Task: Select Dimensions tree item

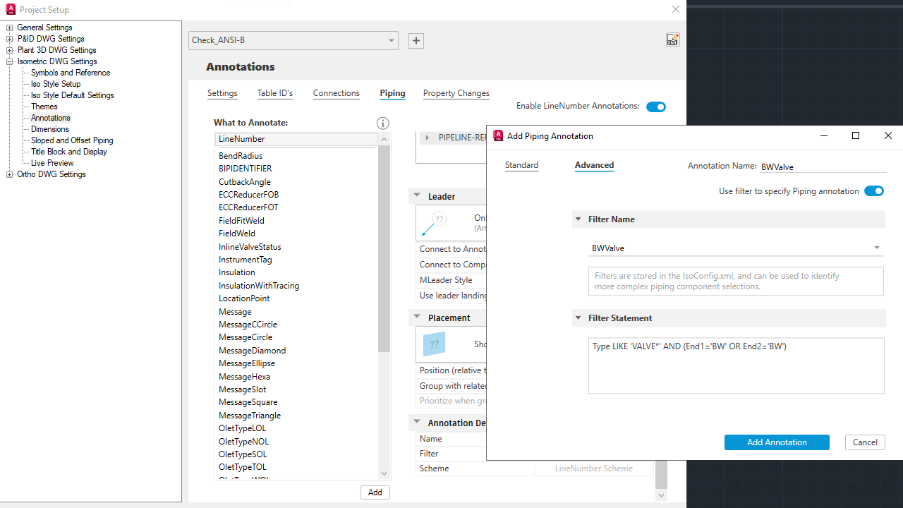Action: [50, 129]
